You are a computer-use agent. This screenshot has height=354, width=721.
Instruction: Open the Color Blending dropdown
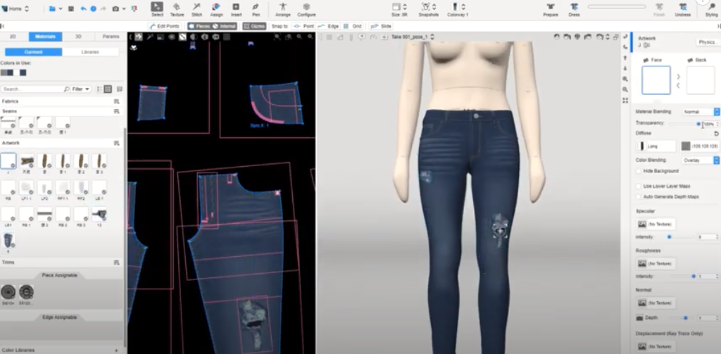700,160
